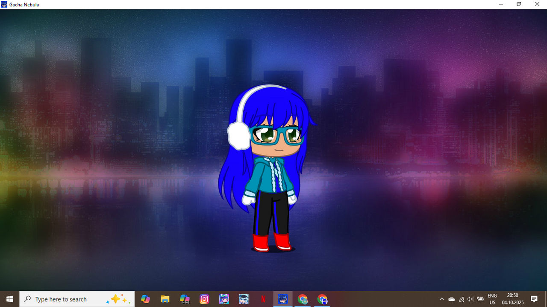This screenshot has height=307, width=547.
Task: Launch Netflix from the taskbar
Action: click(263, 299)
